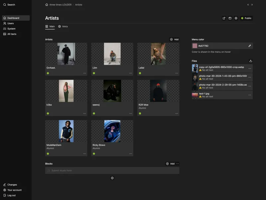The width and height of the screenshot is (266, 200).
Task: Open the upload icon in the Files panel
Action: click(251, 61)
